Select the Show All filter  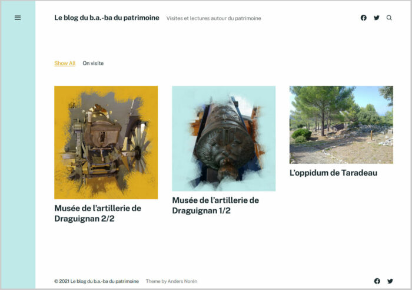coord(65,63)
